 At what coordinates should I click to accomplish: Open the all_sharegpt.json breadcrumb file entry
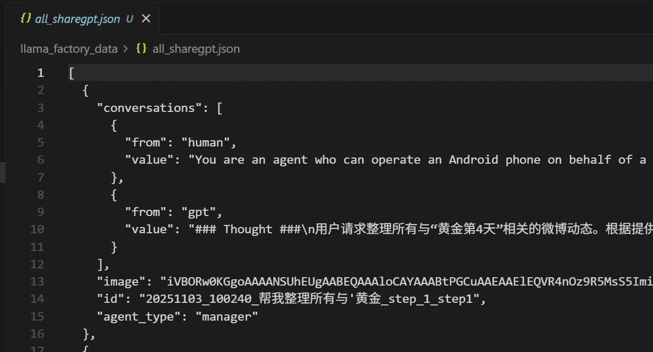click(x=196, y=49)
